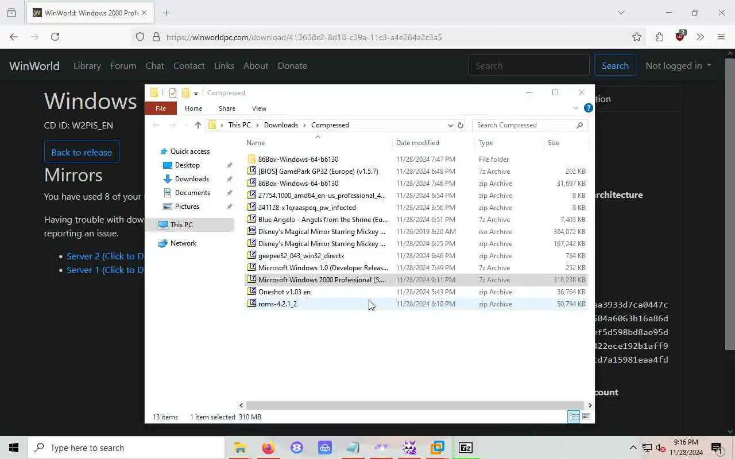Click the tracking protection shield icon
The width and height of the screenshot is (735, 459).
pyautogui.click(x=140, y=37)
